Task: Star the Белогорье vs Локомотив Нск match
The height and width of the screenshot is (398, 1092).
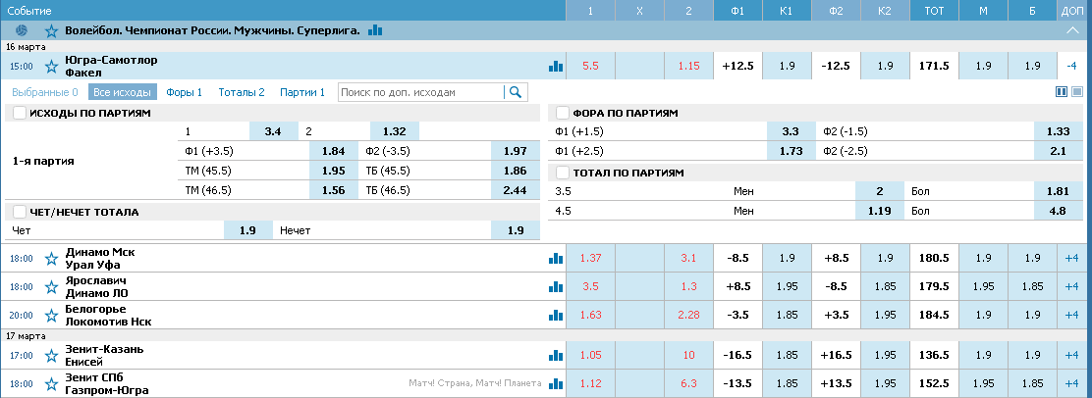Action: 51,316
